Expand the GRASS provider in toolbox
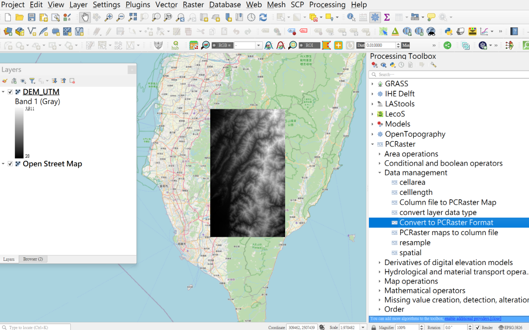The image size is (529, 330). (372, 84)
